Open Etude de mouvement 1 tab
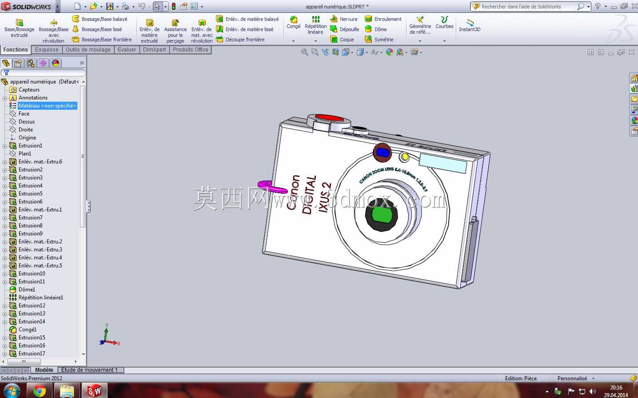The height and width of the screenshot is (398, 638). pyautogui.click(x=90, y=370)
